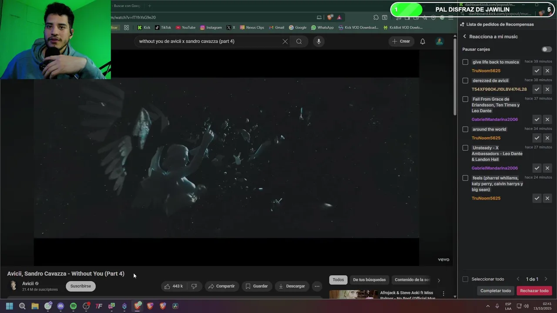Check the 'Fall From Grace' request checkbox
Image resolution: width=557 pixels, height=313 pixels.
[x=465, y=99]
